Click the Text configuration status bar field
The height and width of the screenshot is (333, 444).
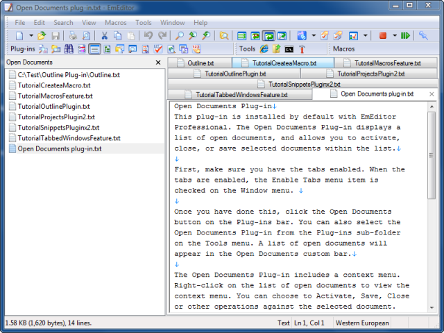click(284, 323)
